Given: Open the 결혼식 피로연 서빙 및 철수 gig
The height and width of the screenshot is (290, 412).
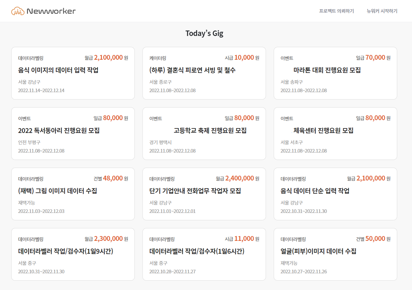Looking at the screenshot, I should tap(192, 70).
